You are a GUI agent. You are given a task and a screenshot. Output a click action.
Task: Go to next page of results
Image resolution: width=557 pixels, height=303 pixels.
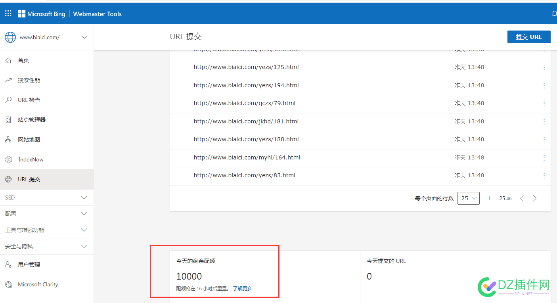click(535, 198)
